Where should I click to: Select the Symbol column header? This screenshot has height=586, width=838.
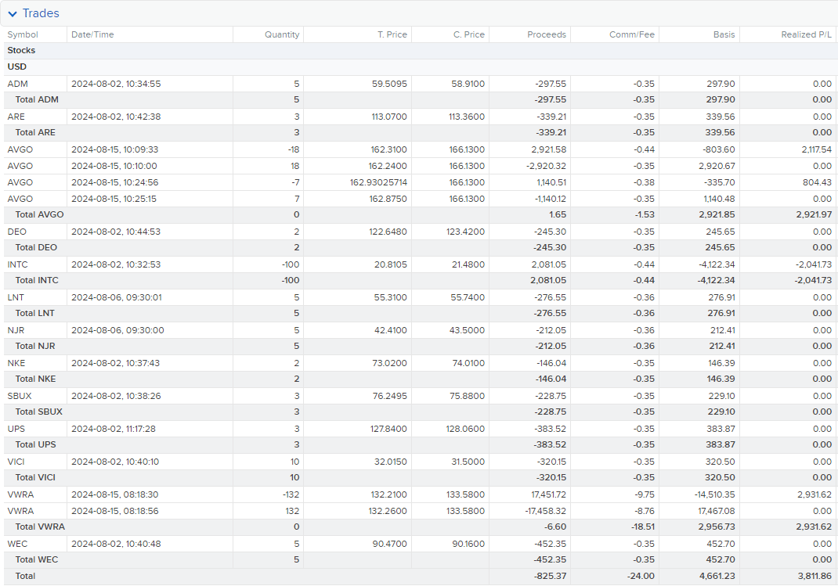click(23, 34)
